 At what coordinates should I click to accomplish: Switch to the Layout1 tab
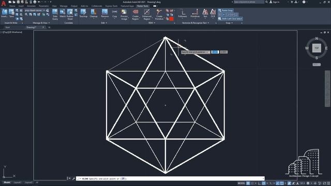click(17, 182)
